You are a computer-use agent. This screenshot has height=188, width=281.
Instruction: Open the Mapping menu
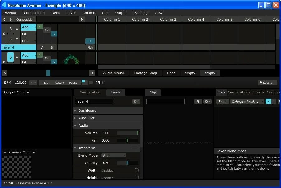click(x=140, y=13)
